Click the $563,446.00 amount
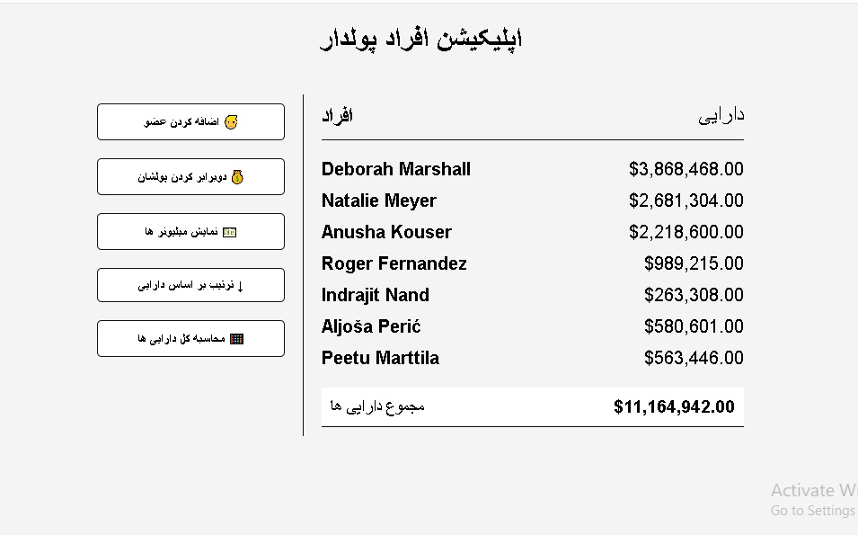Screen dimensions: 858x535 click(x=694, y=358)
